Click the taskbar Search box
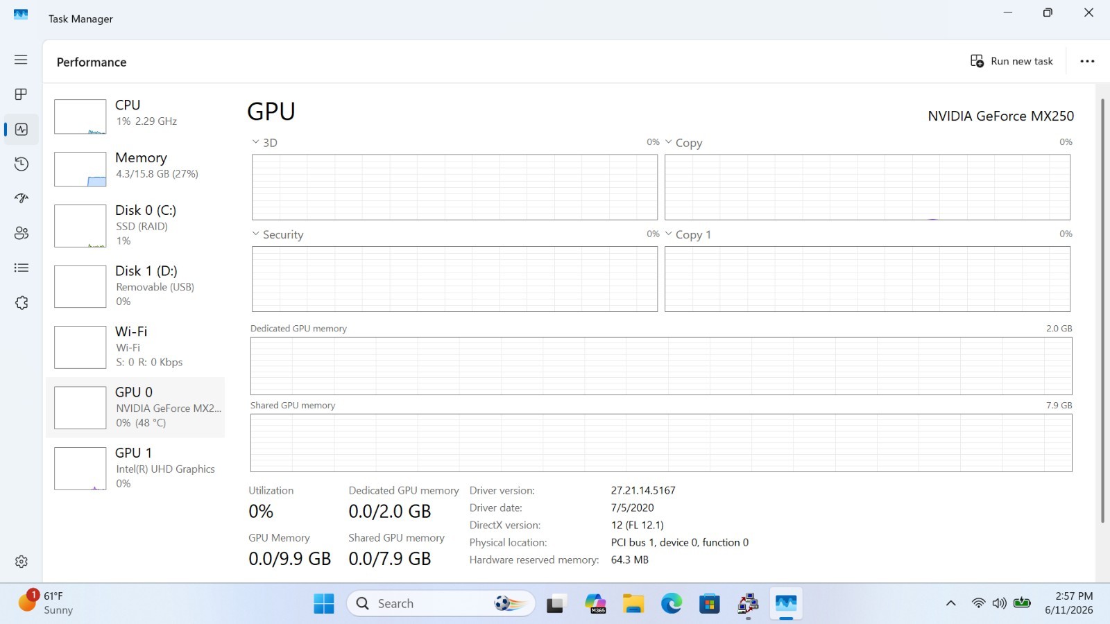The width and height of the screenshot is (1110, 624). 441,604
